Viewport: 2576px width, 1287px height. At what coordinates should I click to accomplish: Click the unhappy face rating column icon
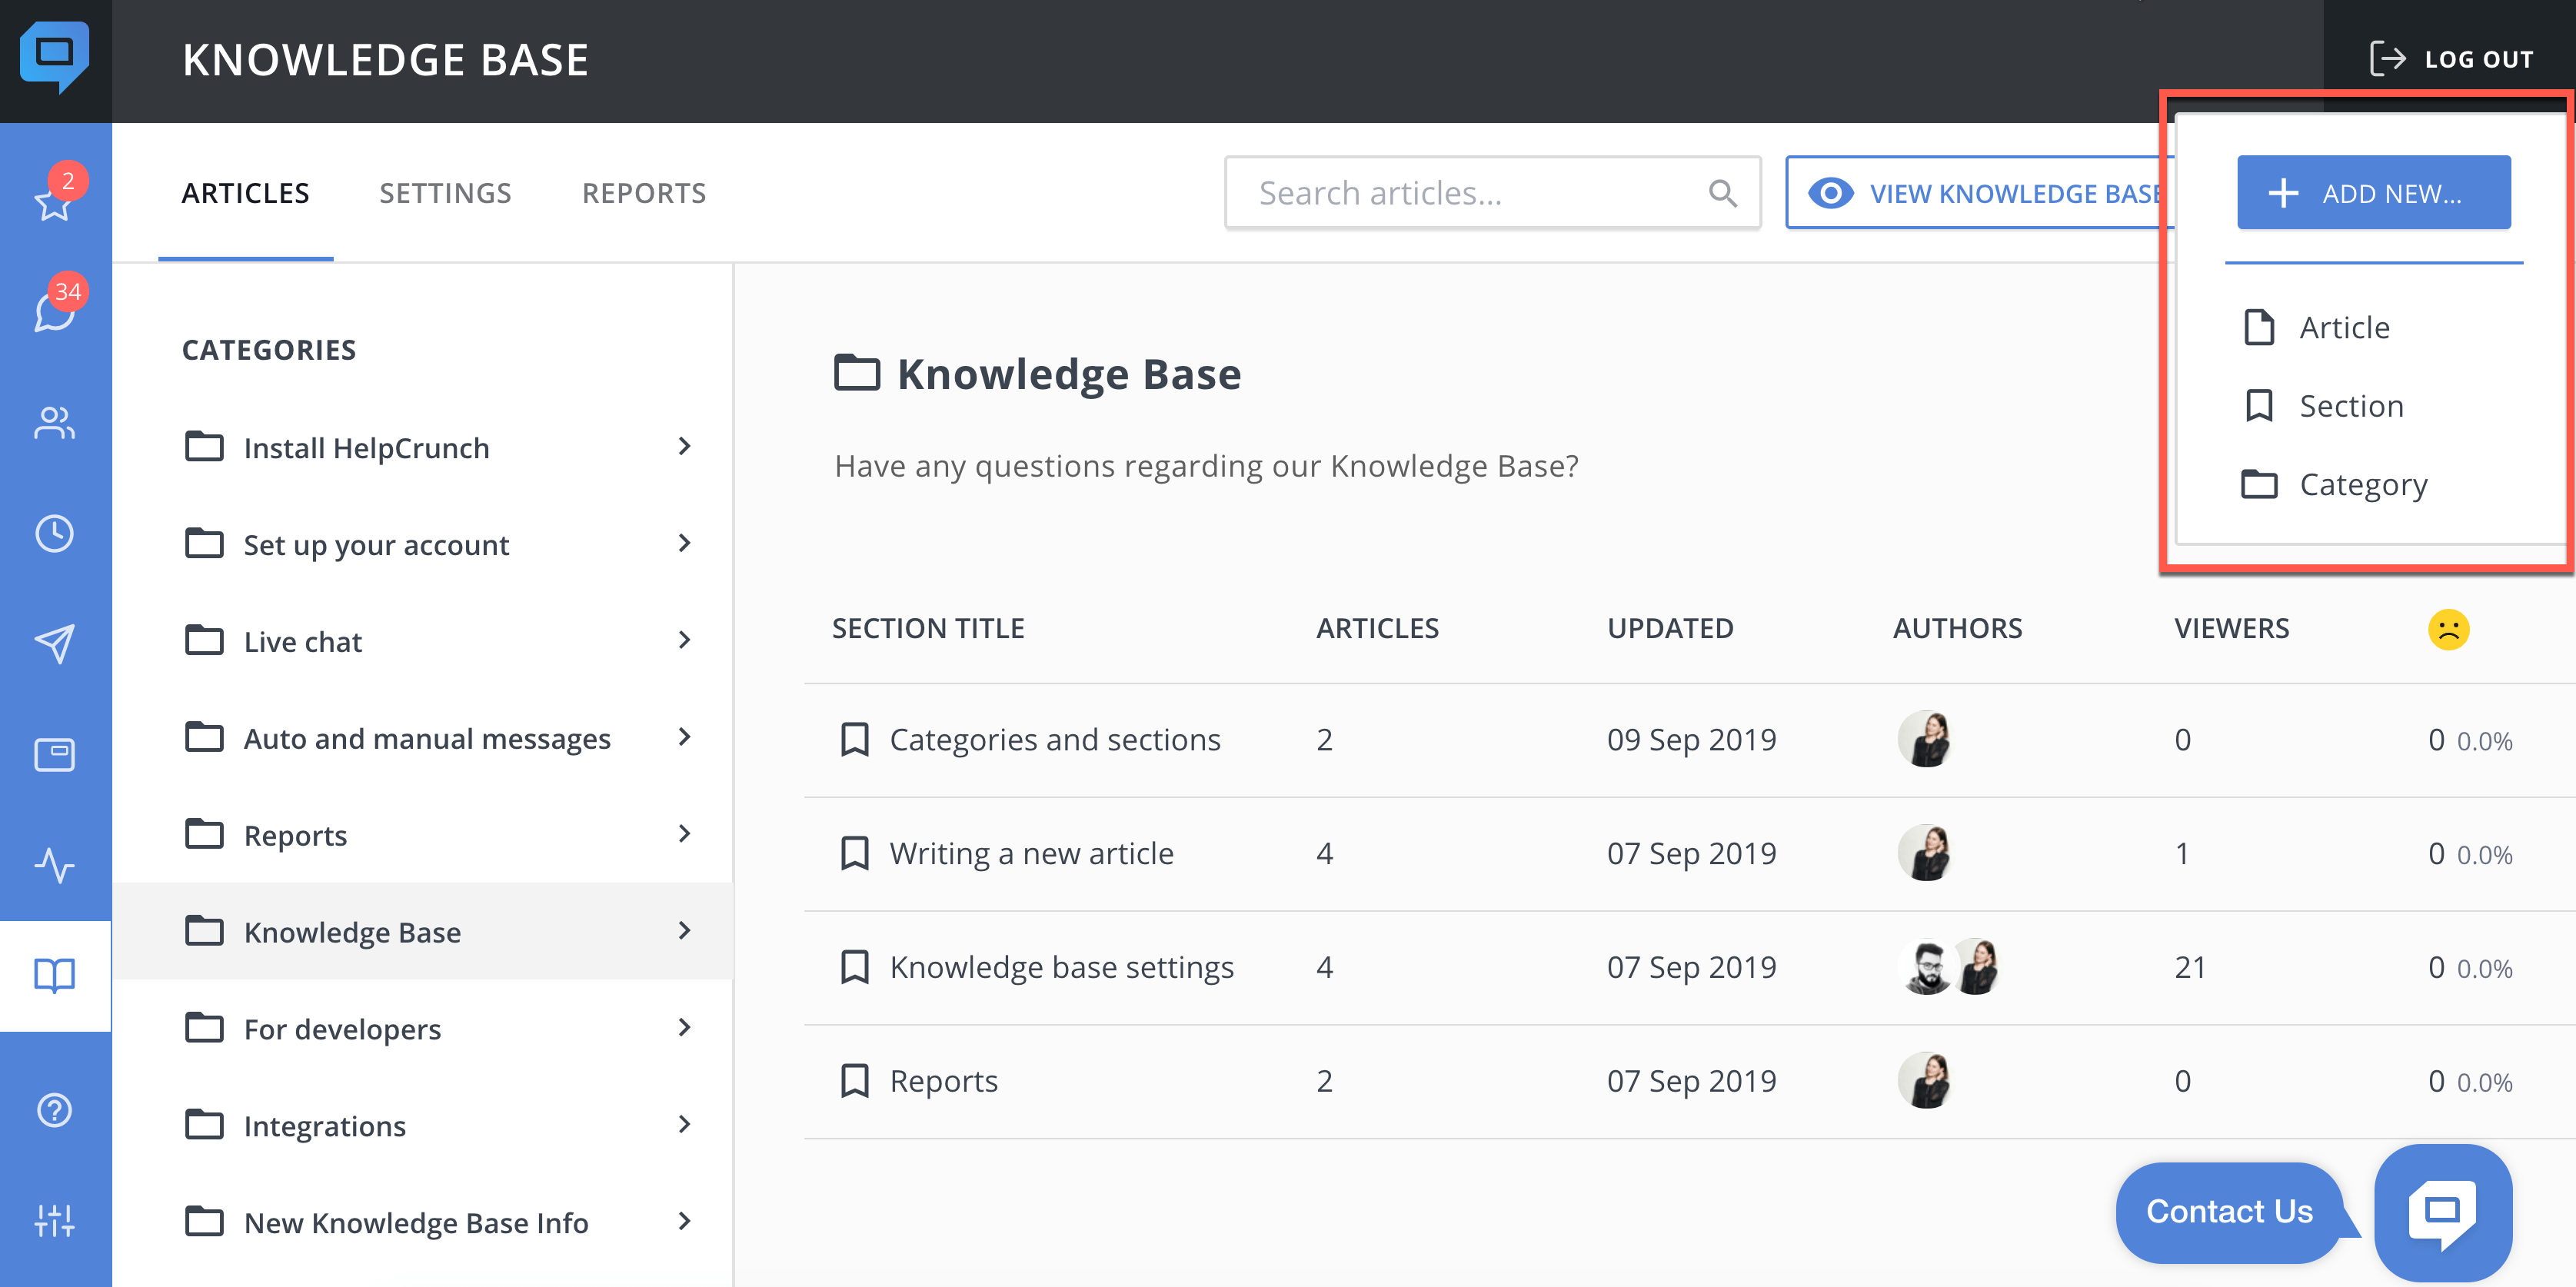(x=2448, y=629)
